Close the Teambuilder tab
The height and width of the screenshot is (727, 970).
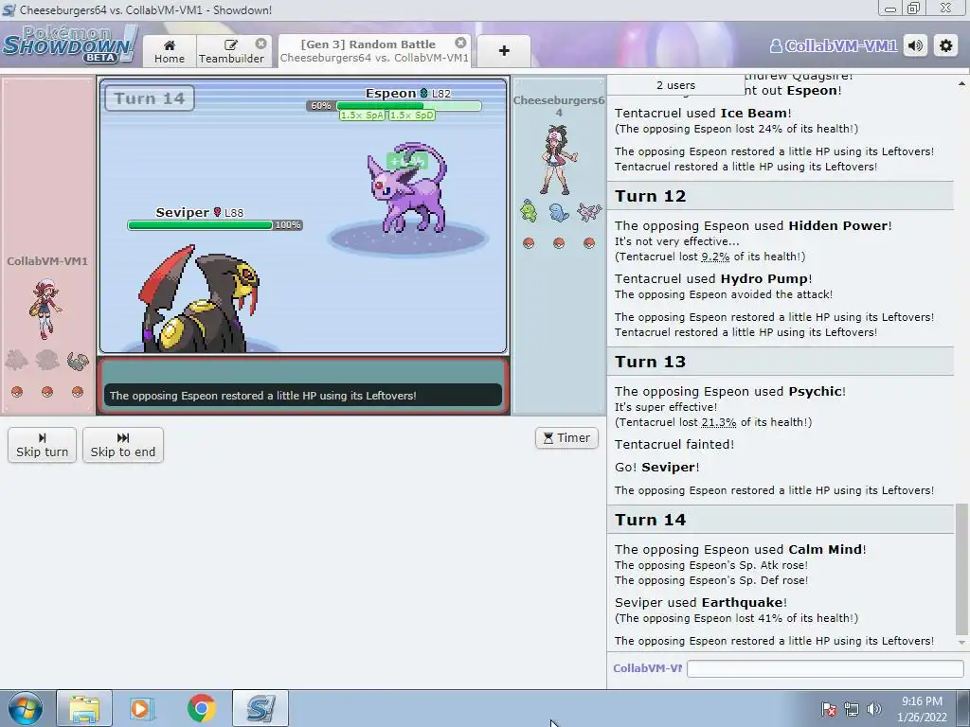click(x=261, y=44)
